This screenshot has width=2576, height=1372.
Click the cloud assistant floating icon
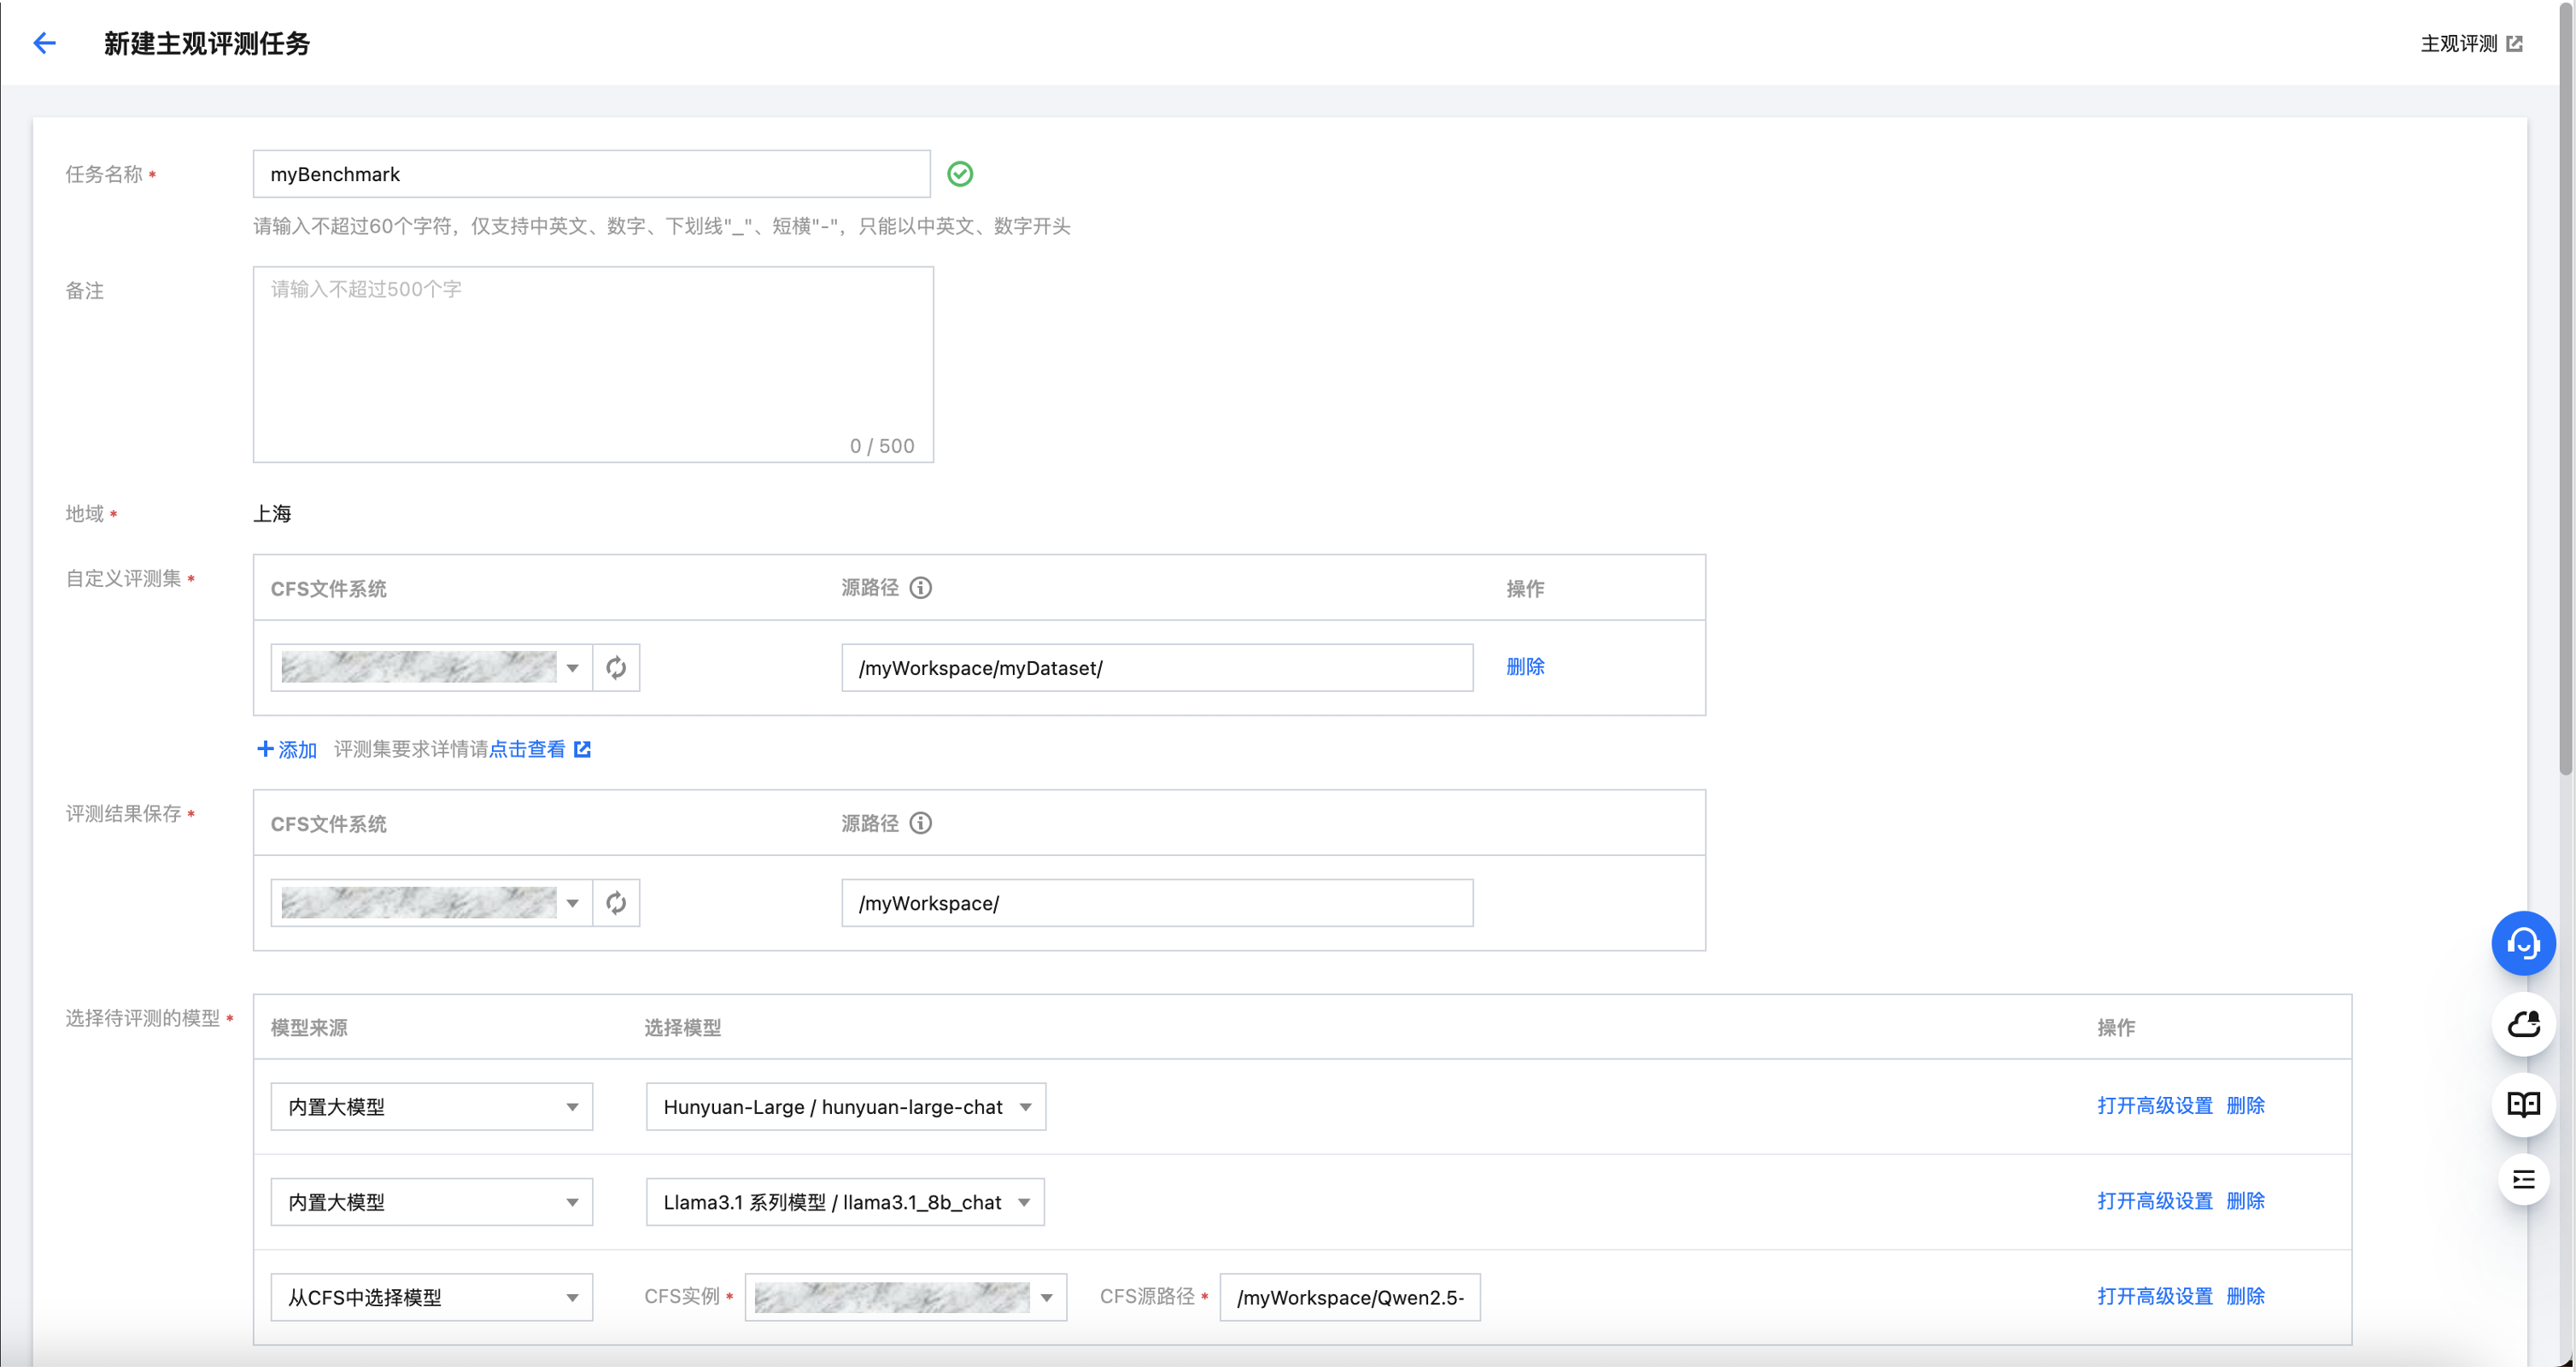pos(2523,1025)
